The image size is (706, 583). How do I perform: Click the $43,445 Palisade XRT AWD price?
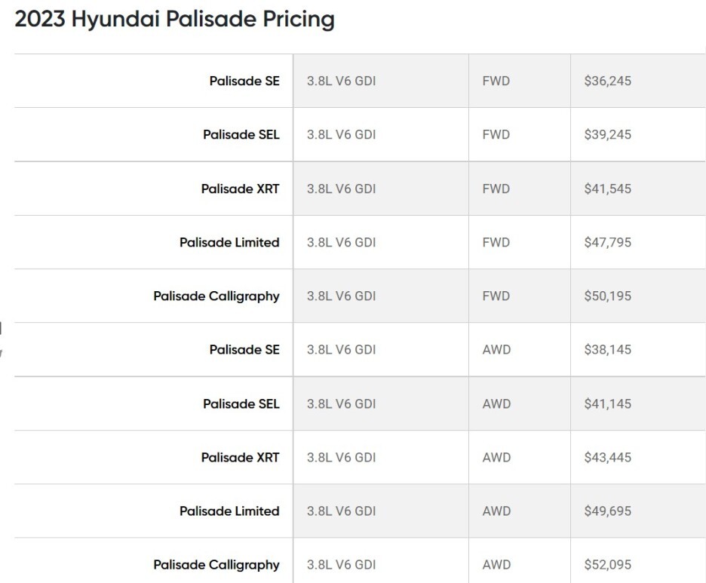click(x=607, y=457)
